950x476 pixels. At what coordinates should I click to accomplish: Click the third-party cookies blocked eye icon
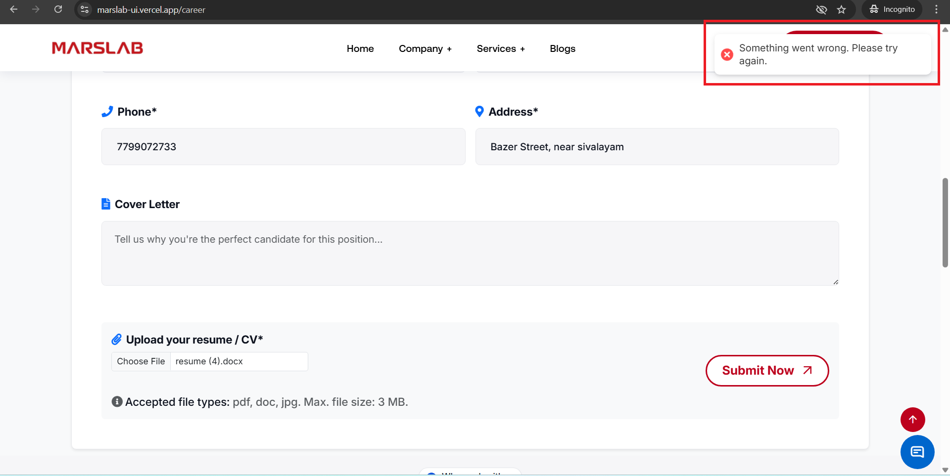pyautogui.click(x=821, y=9)
